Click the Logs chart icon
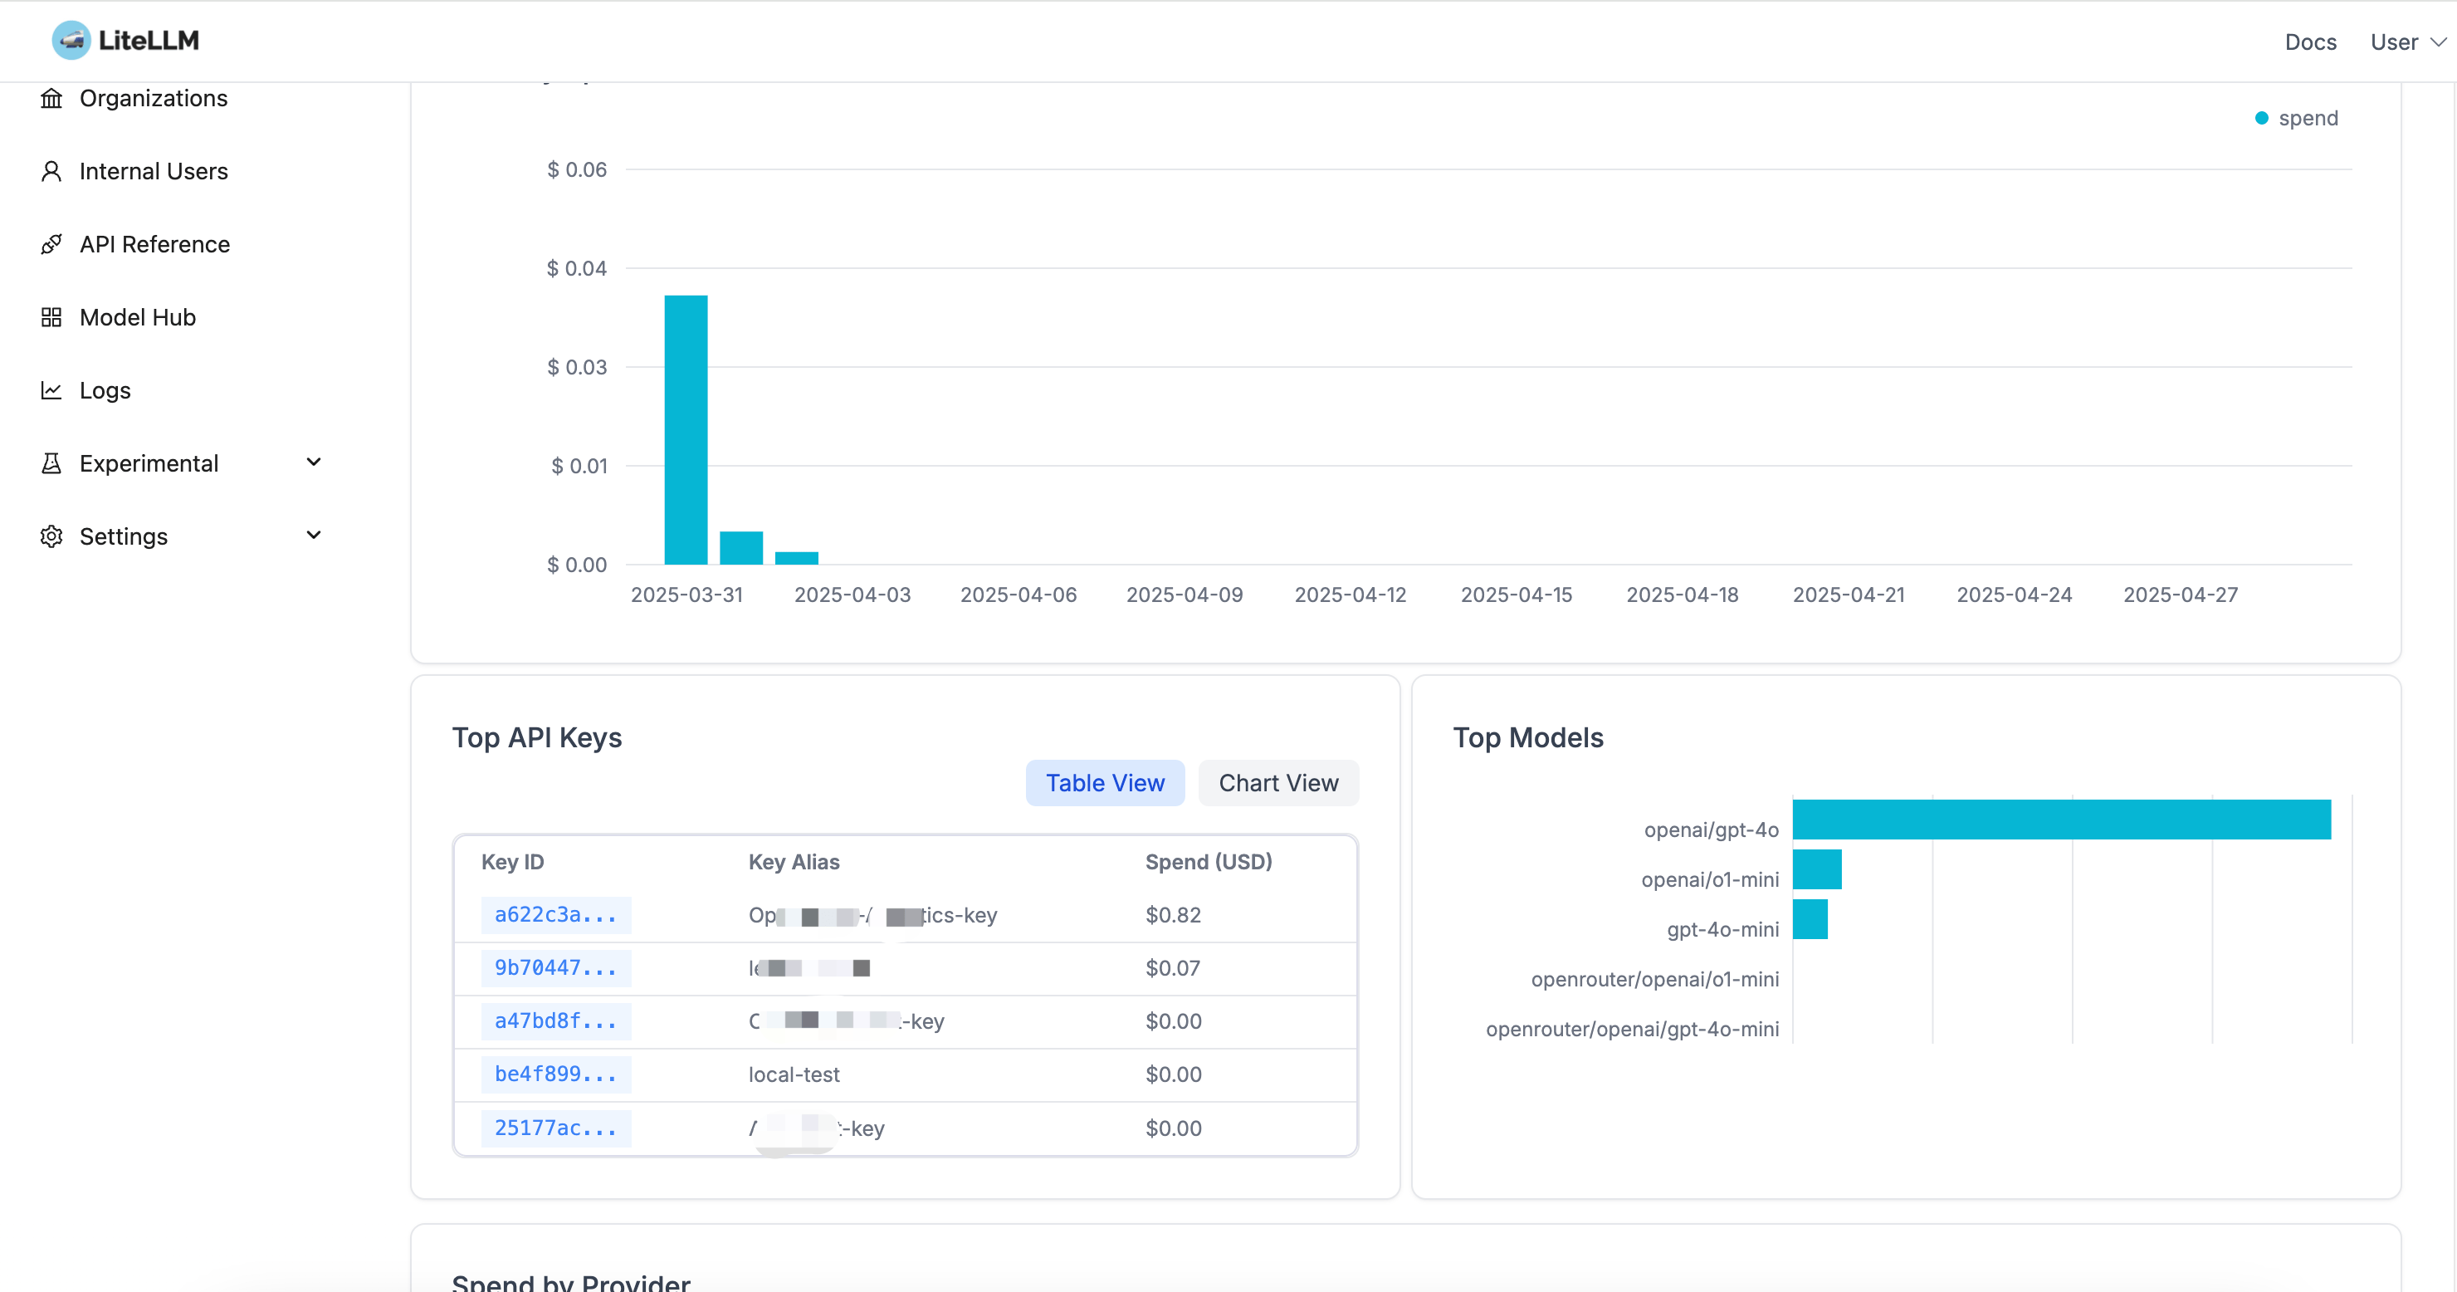 pyautogui.click(x=51, y=390)
